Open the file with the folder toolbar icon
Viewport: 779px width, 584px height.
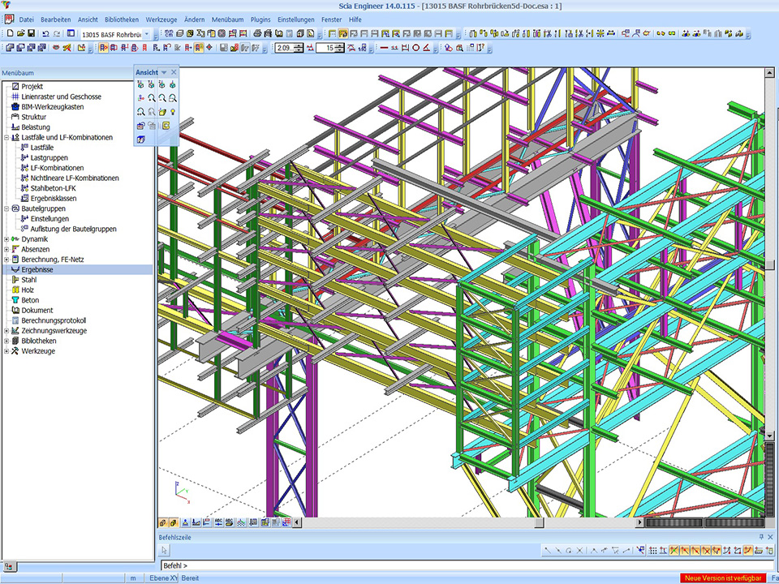(20, 34)
